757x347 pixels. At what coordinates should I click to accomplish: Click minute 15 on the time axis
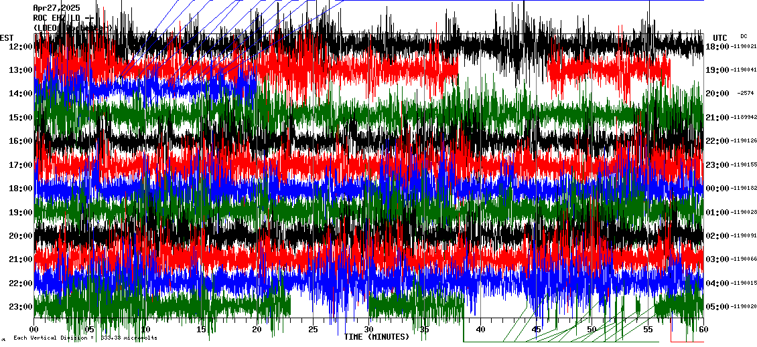[202, 330]
